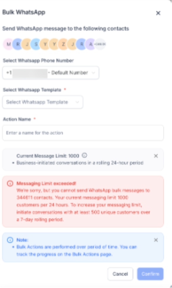Dismiss the blue Note banner

click(x=156, y=240)
